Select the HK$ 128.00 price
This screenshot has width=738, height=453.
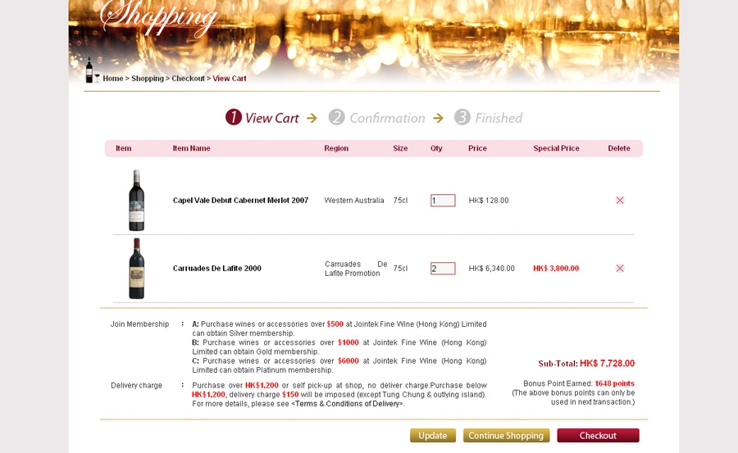point(489,201)
